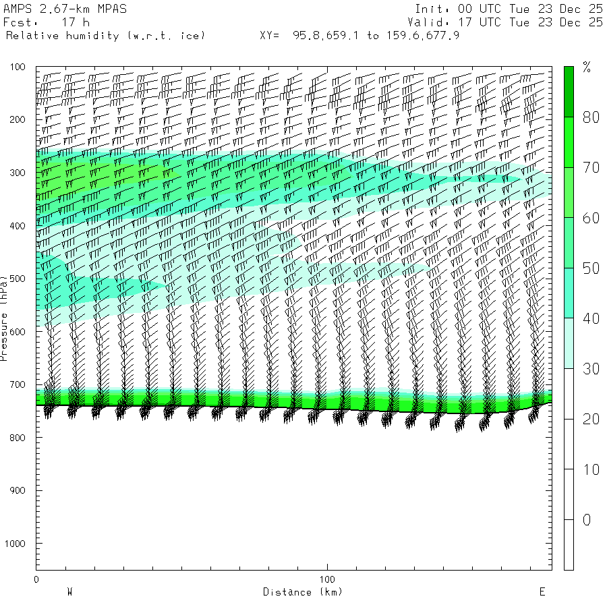Click the 'Distance (km)' horizontal axis label
The image size is (607, 607).
[x=302, y=592]
